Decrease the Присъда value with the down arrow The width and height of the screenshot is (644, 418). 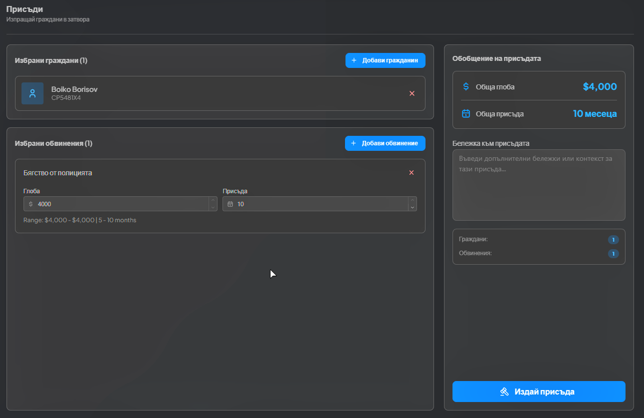pos(412,207)
